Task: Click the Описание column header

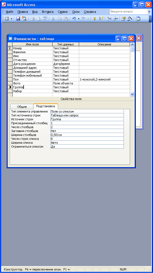Action: click(x=104, y=44)
